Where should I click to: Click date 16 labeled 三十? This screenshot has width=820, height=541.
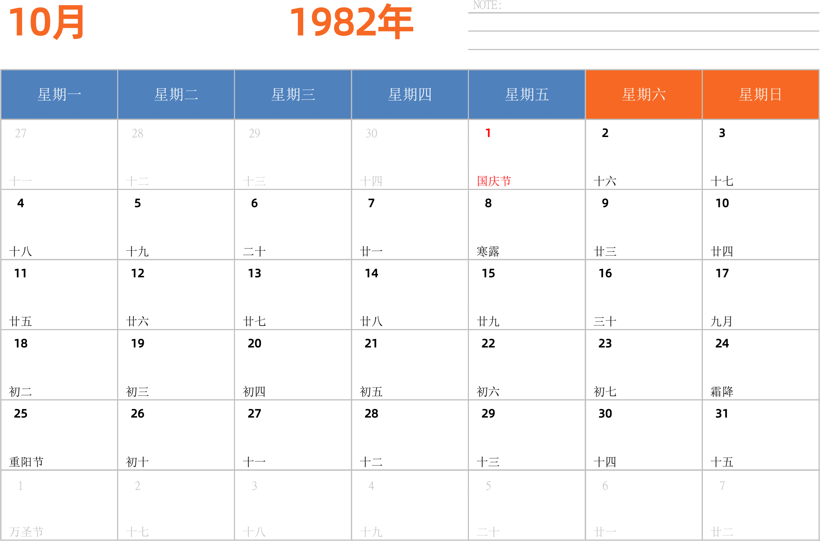pyautogui.click(x=644, y=295)
